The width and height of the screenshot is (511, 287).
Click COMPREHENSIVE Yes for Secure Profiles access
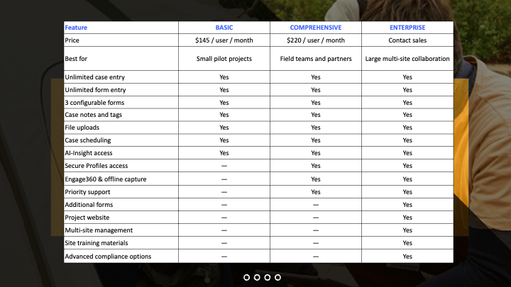(x=316, y=166)
